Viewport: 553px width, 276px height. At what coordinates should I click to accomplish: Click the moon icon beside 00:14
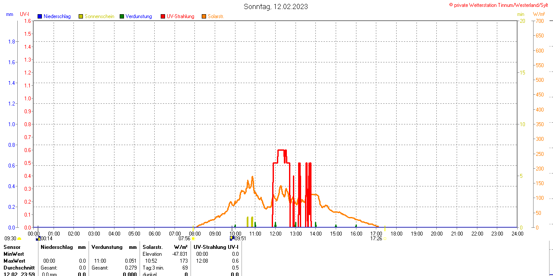(x=38, y=238)
